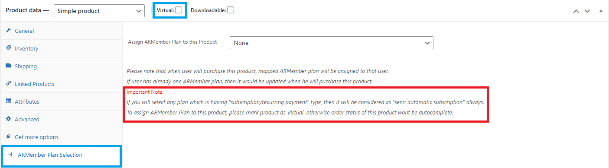
Task: Click the ARMember Plan Selection arrow icon
Action: pyautogui.click(x=10, y=155)
